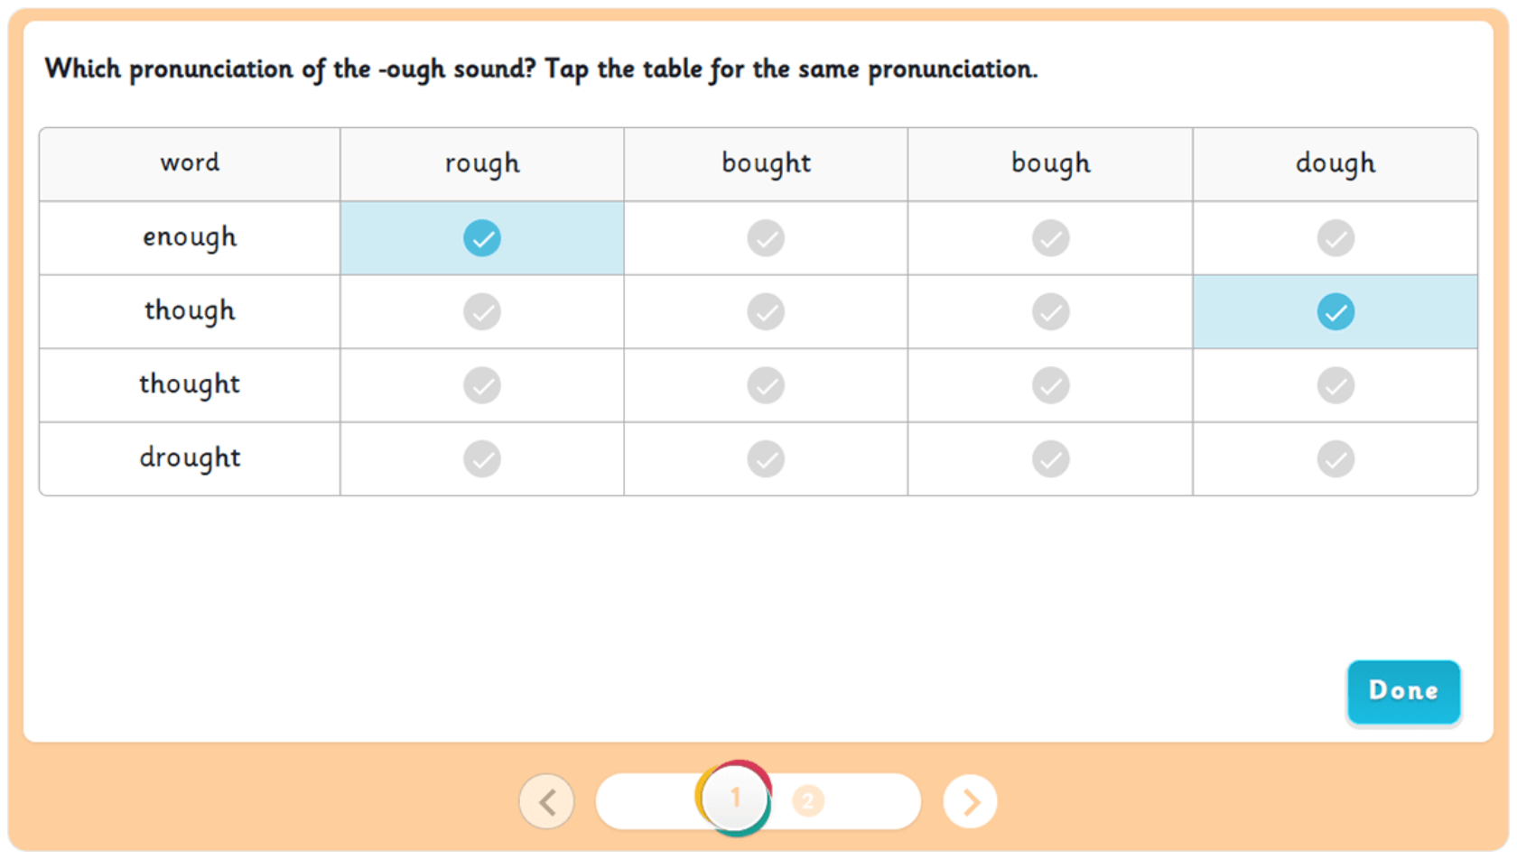Uncheck the dough tick for though

click(1336, 312)
